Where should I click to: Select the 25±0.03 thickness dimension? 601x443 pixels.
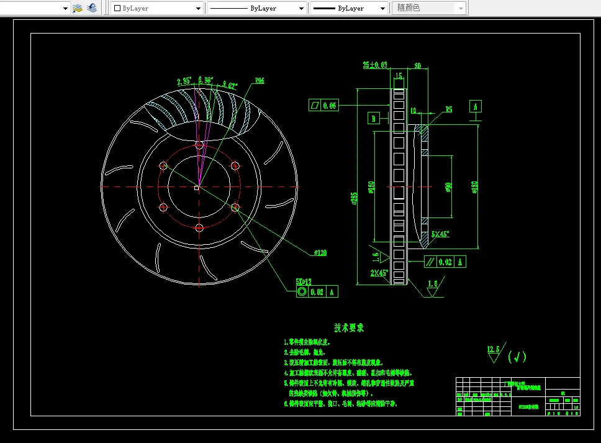[x=375, y=65]
